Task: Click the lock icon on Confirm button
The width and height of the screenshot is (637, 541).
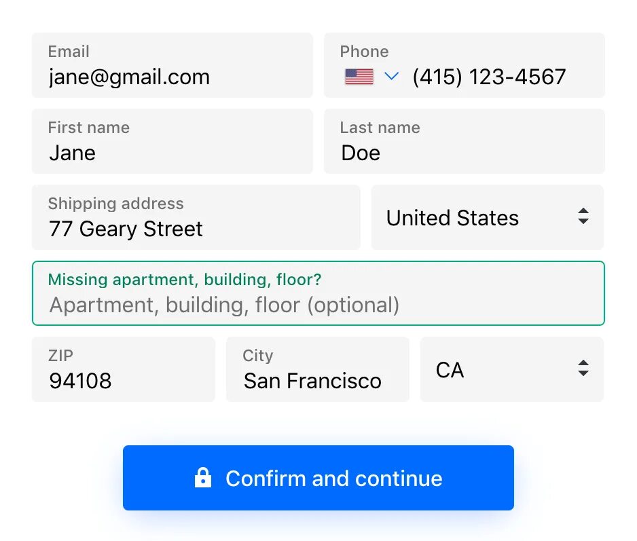Action: 203,478
